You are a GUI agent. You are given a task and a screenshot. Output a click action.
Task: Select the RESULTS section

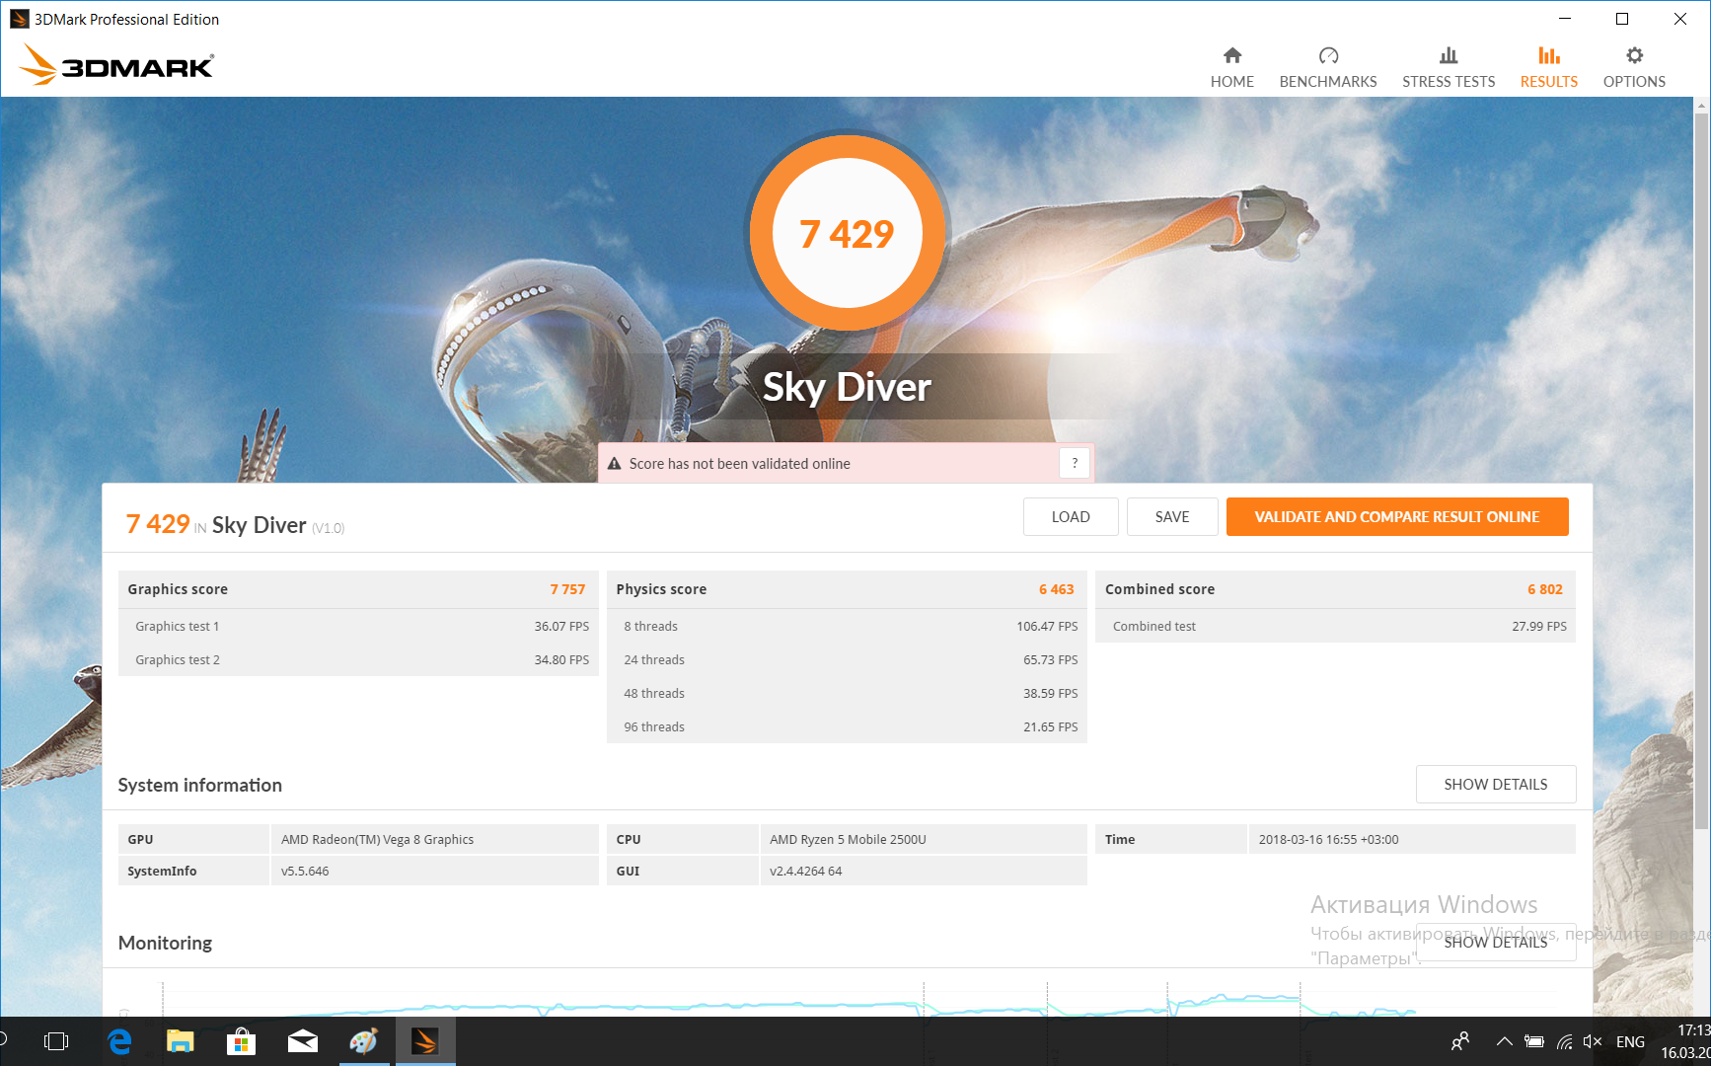point(1548,67)
